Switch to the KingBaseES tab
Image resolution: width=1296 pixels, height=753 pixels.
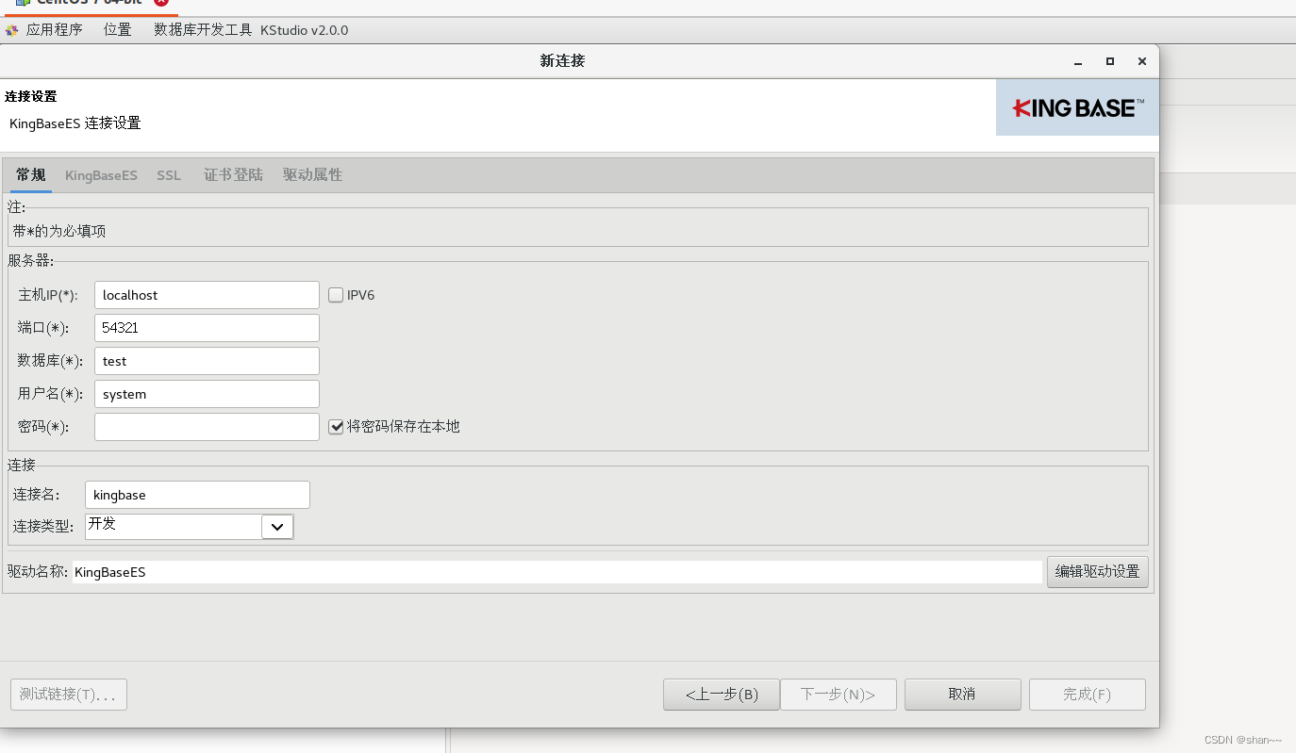click(x=101, y=175)
